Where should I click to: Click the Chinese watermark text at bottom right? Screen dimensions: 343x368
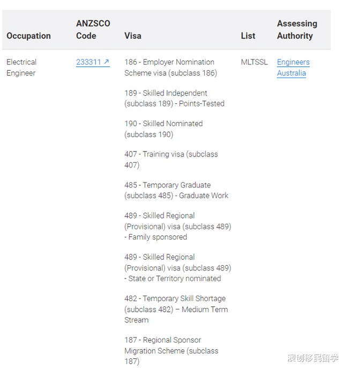313,358
